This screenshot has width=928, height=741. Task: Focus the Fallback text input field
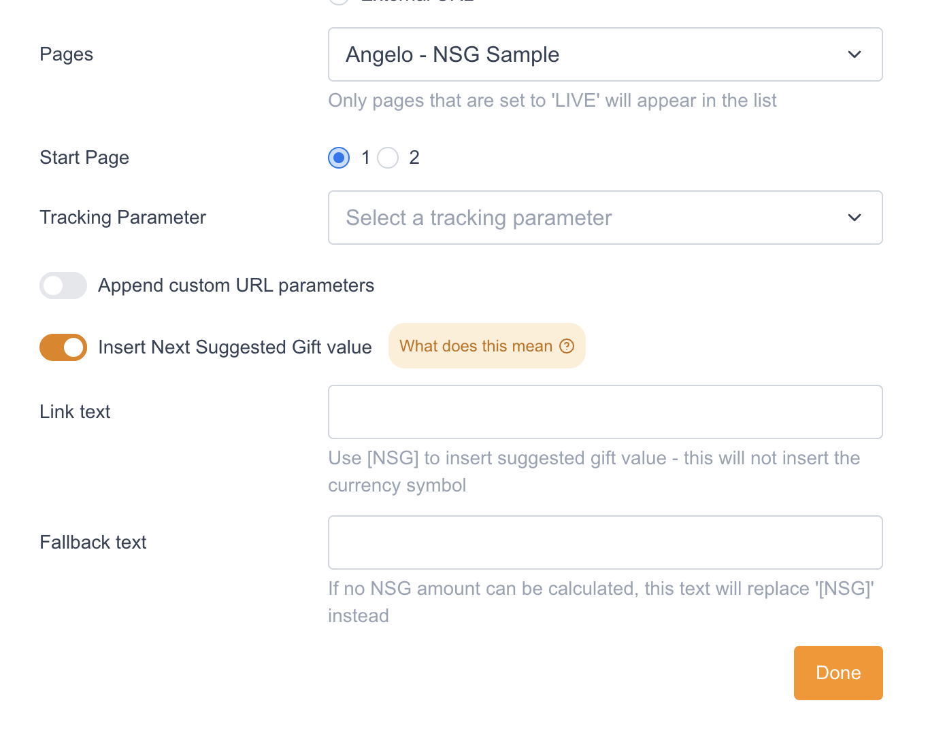pyautogui.click(x=605, y=542)
